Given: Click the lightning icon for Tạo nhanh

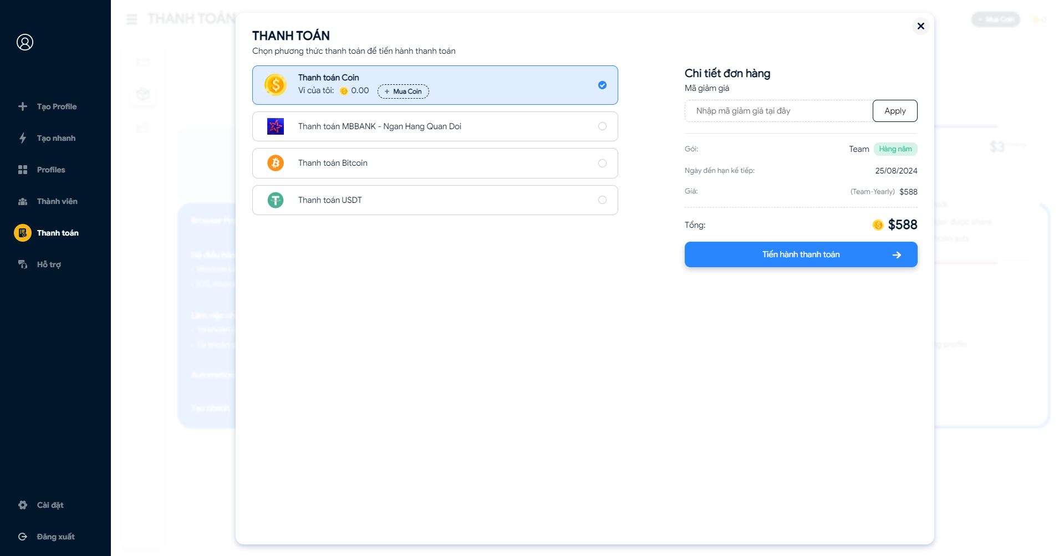Looking at the screenshot, I should 23,138.
